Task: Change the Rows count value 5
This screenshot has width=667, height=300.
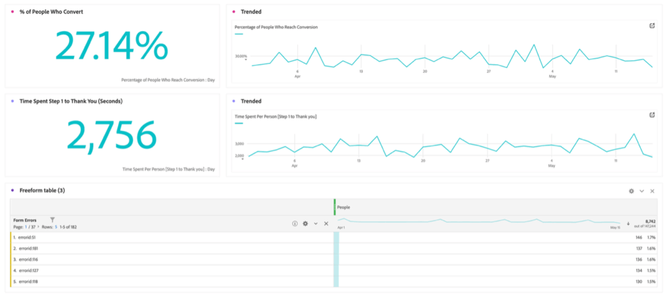Action: click(x=56, y=227)
